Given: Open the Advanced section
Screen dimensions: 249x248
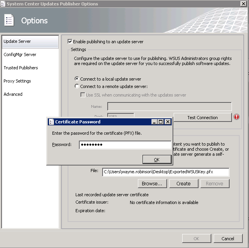Looking at the screenshot, I should click(30, 94).
